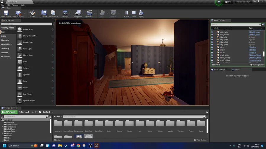Select the Empty Actor item
Viewport: 266px width, 149px height.
(x=35, y=29)
